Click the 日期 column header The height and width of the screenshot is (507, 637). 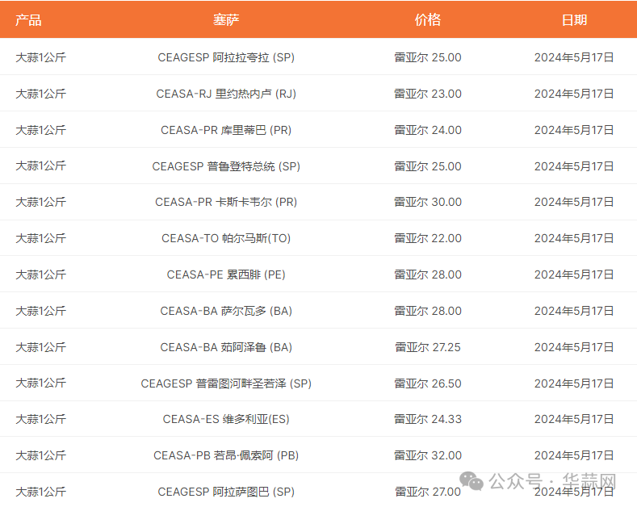pyautogui.click(x=574, y=20)
